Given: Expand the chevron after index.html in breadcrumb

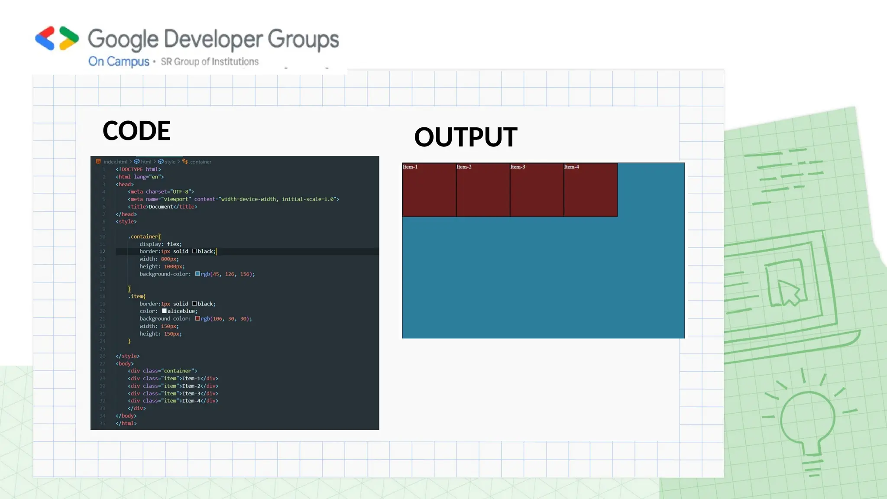Looking at the screenshot, I should 130,162.
